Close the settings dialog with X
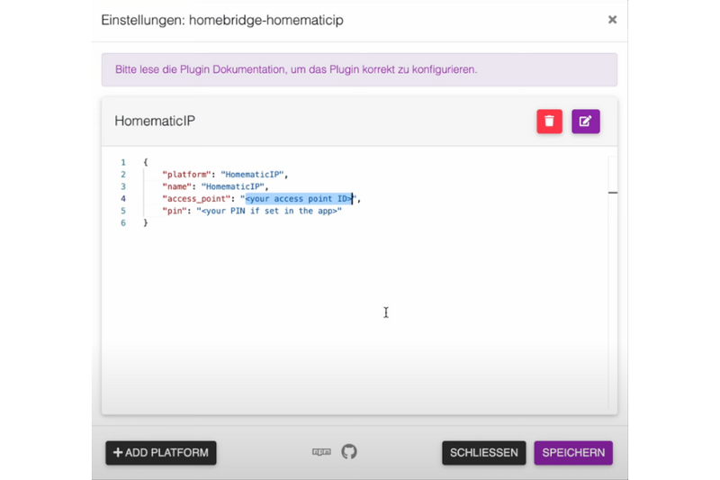 [612, 20]
